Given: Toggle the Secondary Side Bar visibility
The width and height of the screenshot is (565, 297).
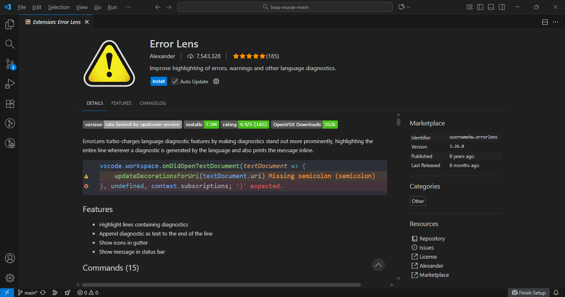Looking at the screenshot, I should (501, 7).
